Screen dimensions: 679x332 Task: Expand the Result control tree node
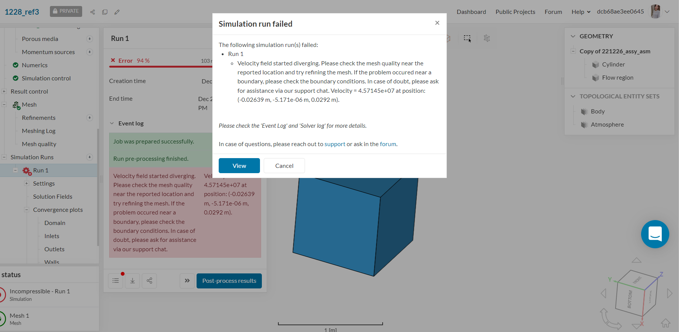4,91
